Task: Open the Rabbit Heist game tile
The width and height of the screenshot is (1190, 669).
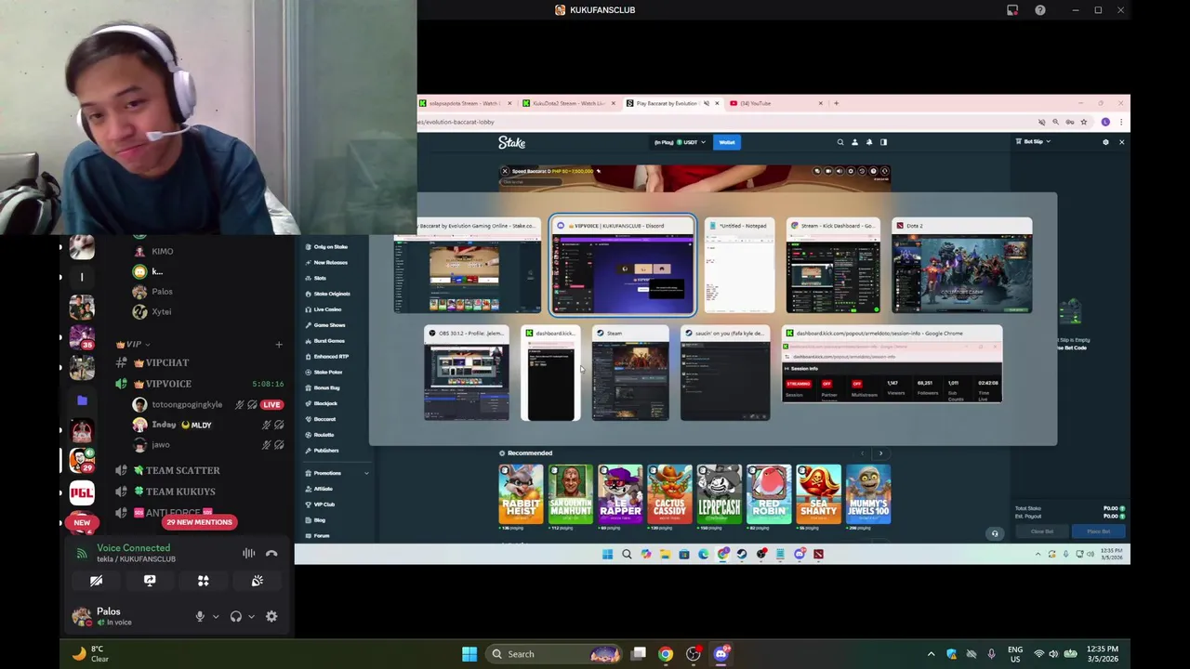Action: 521,494
